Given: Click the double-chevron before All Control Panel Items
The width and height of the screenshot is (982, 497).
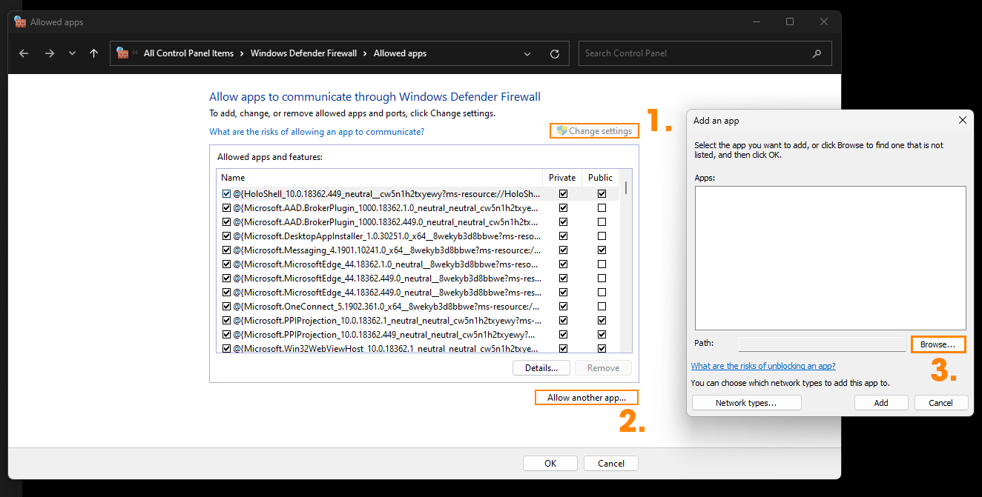Looking at the screenshot, I should click(x=135, y=53).
